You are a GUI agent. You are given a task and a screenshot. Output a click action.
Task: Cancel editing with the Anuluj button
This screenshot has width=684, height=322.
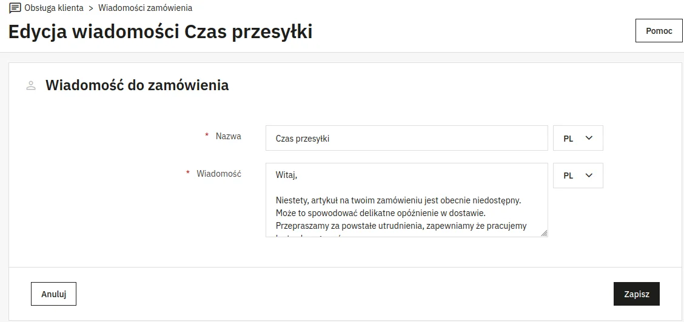pyautogui.click(x=53, y=294)
